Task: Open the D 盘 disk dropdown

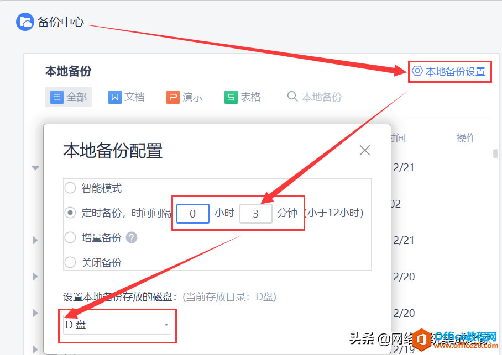Action: click(x=117, y=325)
